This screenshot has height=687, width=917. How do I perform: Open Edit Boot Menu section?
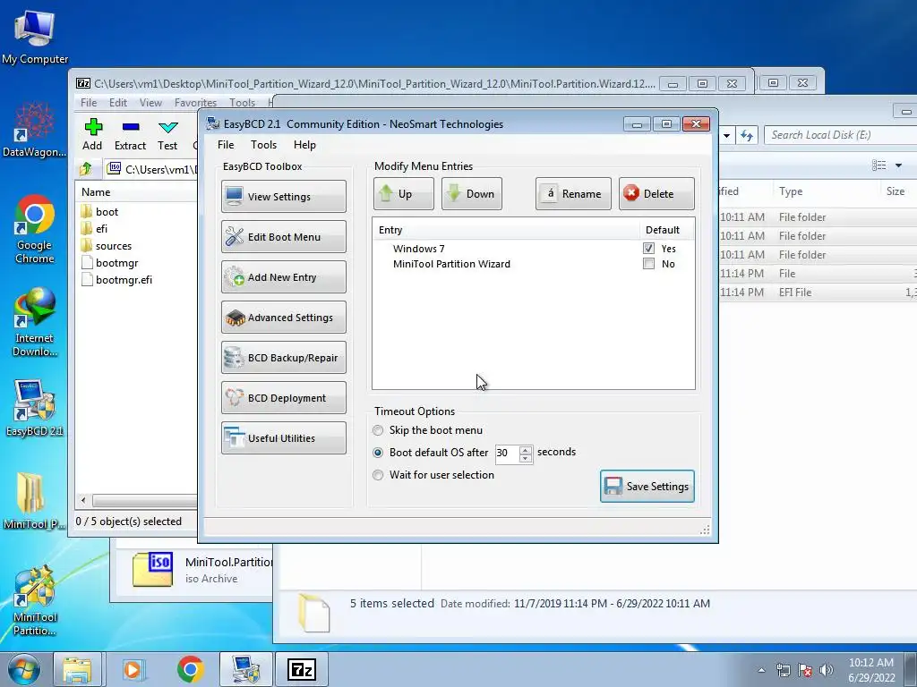click(284, 236)
